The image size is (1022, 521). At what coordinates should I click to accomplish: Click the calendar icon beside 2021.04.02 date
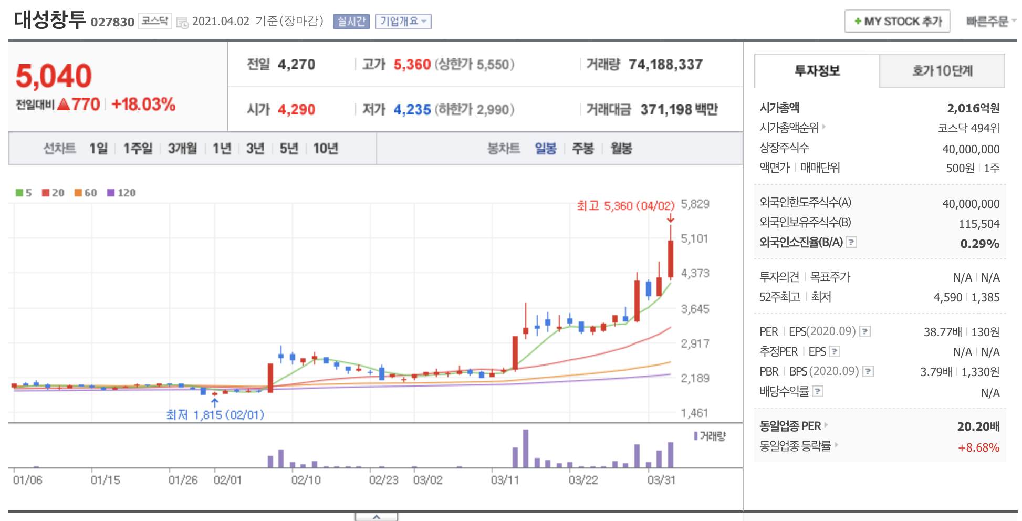tap(182, 23)
